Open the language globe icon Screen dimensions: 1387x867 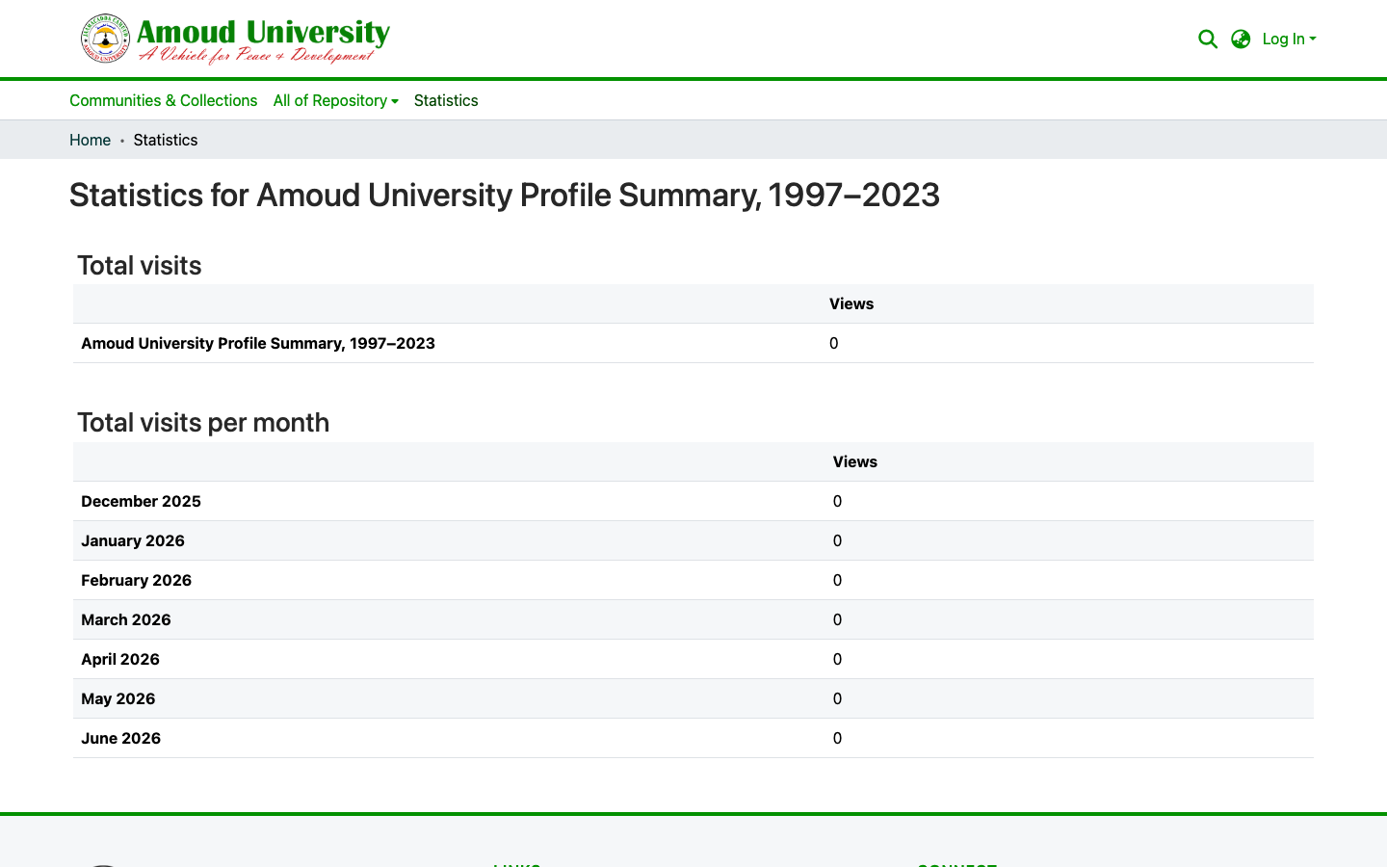point(1241,39)
